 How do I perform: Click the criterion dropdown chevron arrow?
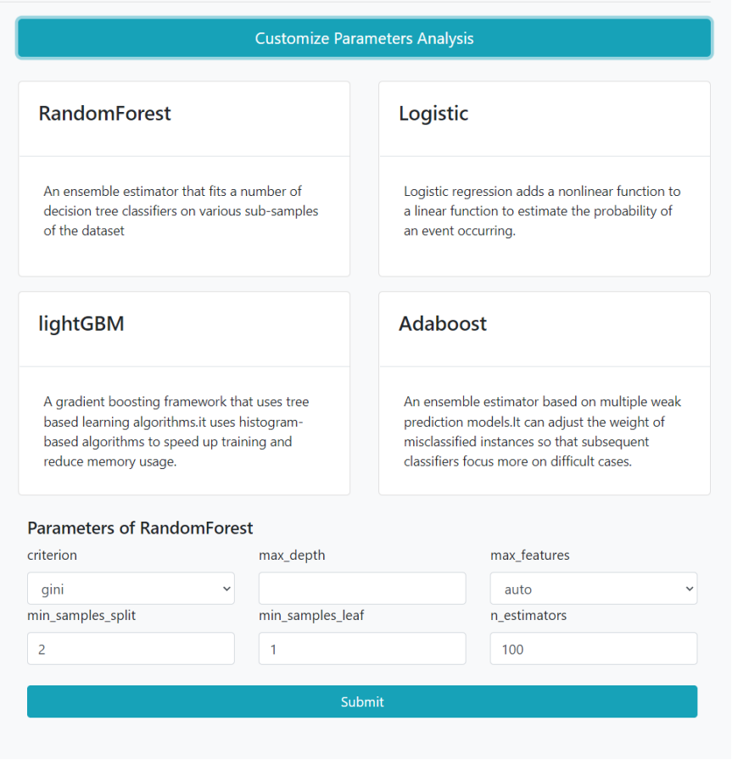point(226,589)
